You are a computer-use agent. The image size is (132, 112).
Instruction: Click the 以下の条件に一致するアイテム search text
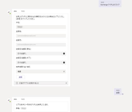(x=32, y=105)
